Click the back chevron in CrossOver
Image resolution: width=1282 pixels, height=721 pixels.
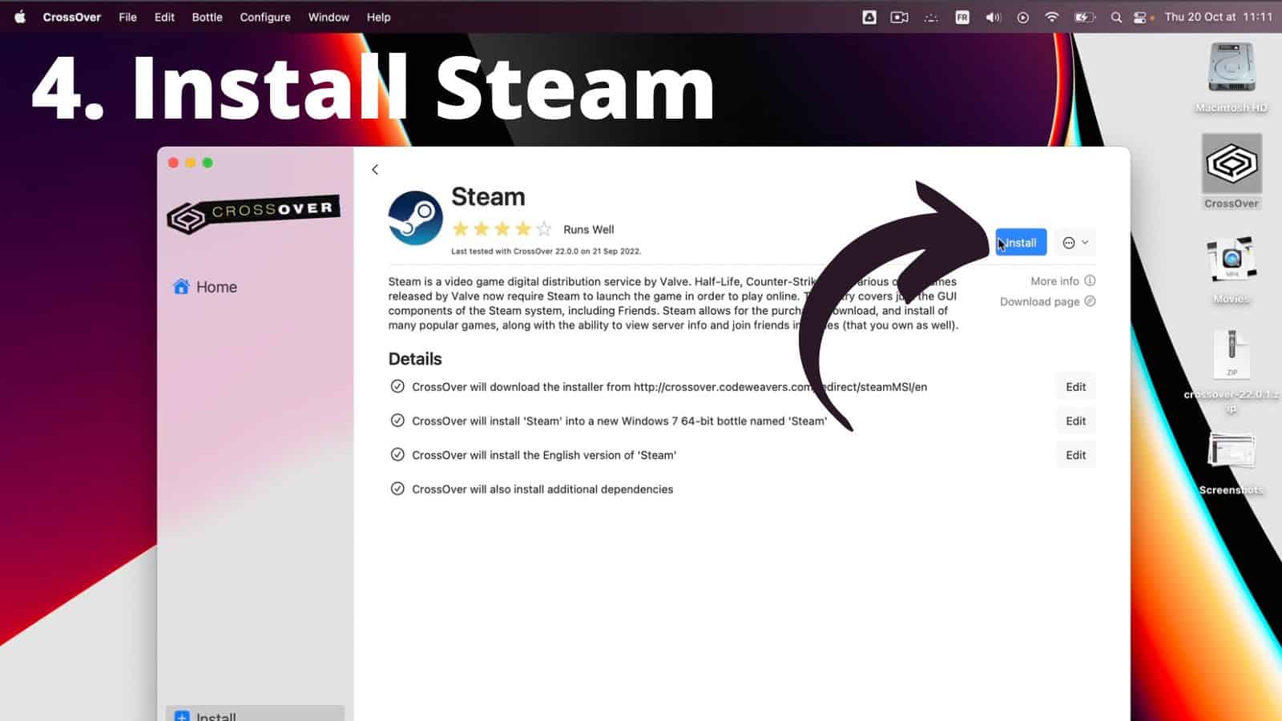point(375,169)
